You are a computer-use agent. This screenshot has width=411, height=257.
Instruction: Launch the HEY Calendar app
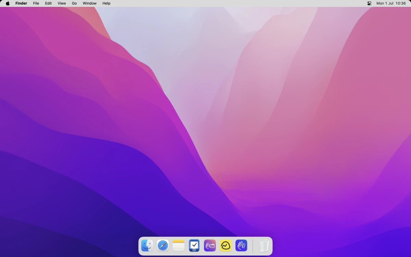[210, 245]
